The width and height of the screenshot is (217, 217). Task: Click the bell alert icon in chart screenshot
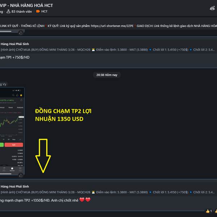[x=17, y=95]
